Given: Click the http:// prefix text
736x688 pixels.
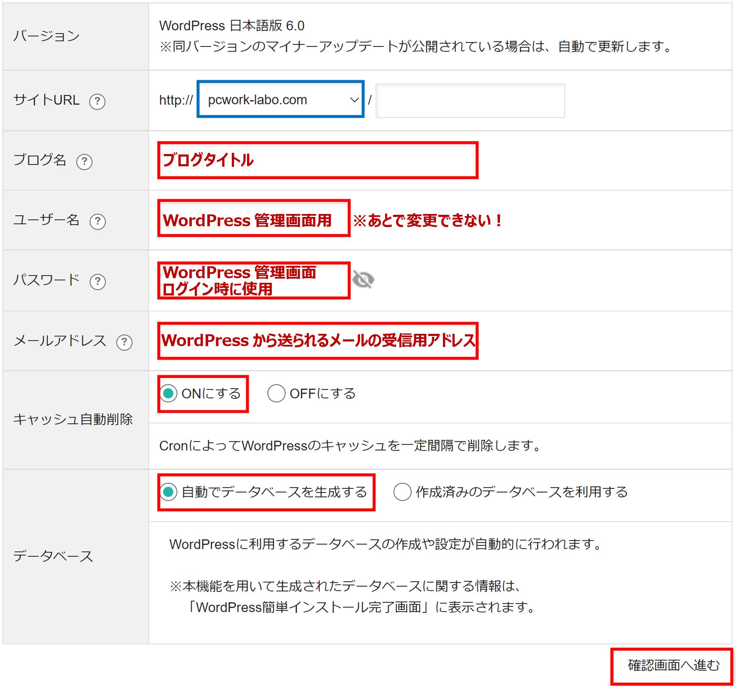Looking at the screenshot, I should [x=176, y=100].
